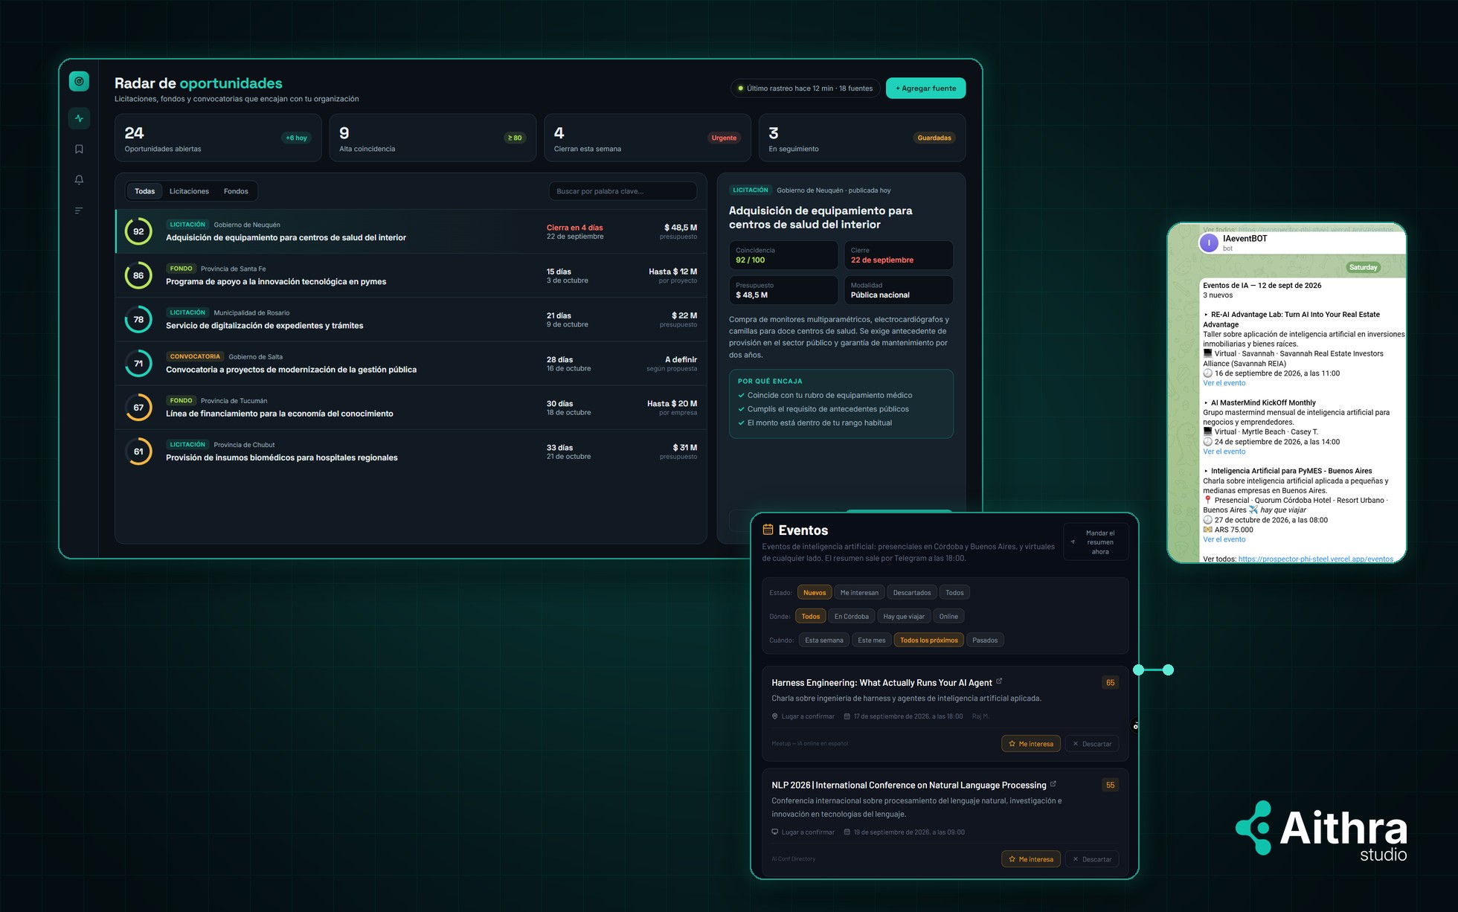Click Me interesa for Harness Engineering event

[x=1031, y=743]
